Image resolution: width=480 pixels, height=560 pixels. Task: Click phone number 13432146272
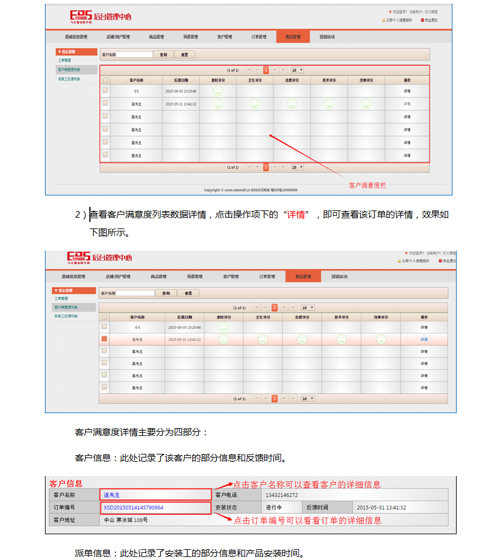click(x=282, y=495)
